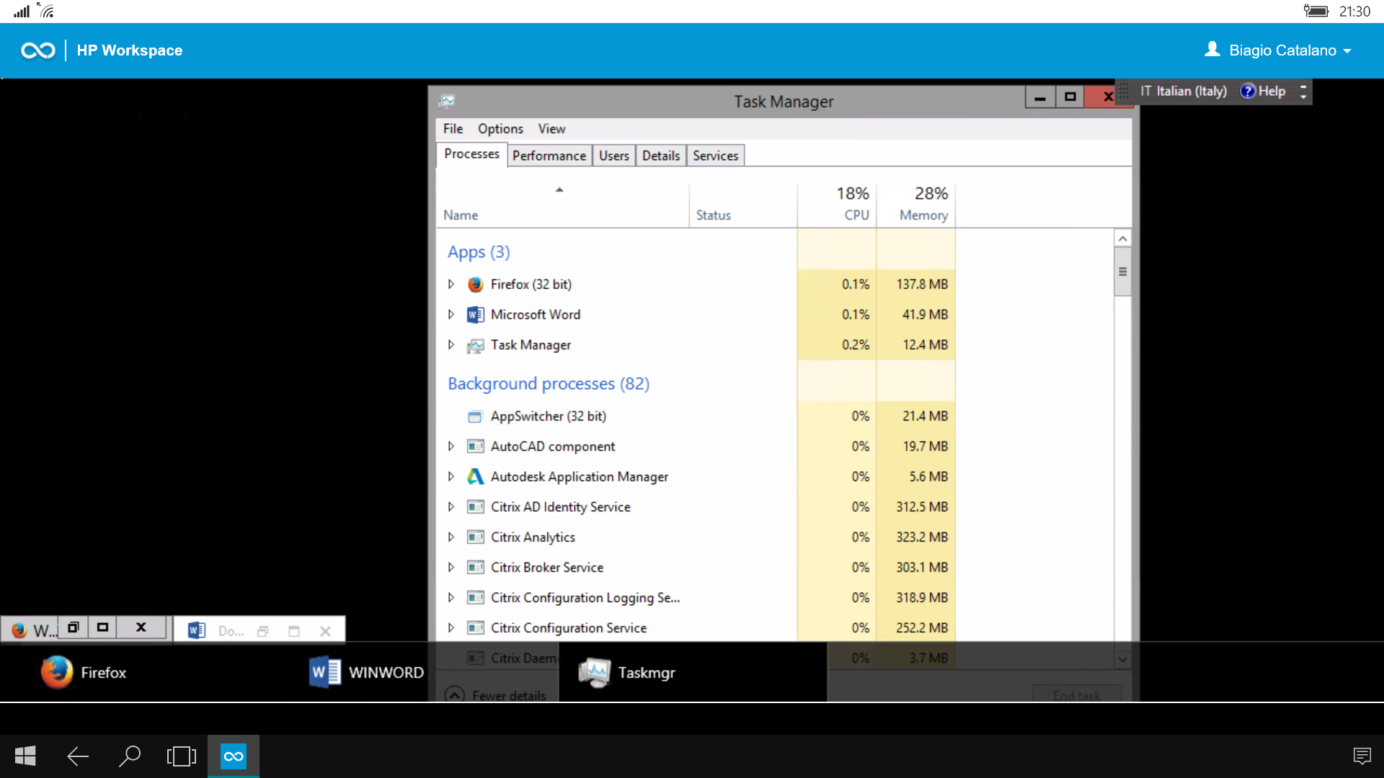The image size is (1384, 778).
Task: Switch to the Performance tab
Action: [x=549, y=156]
